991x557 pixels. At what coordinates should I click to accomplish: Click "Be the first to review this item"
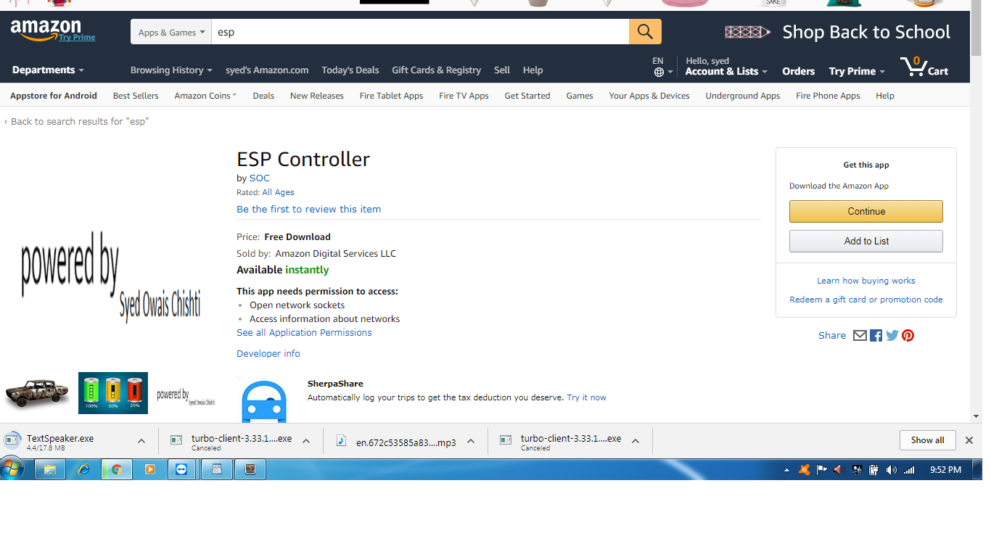pyautogui.click(x=308, y=209)
